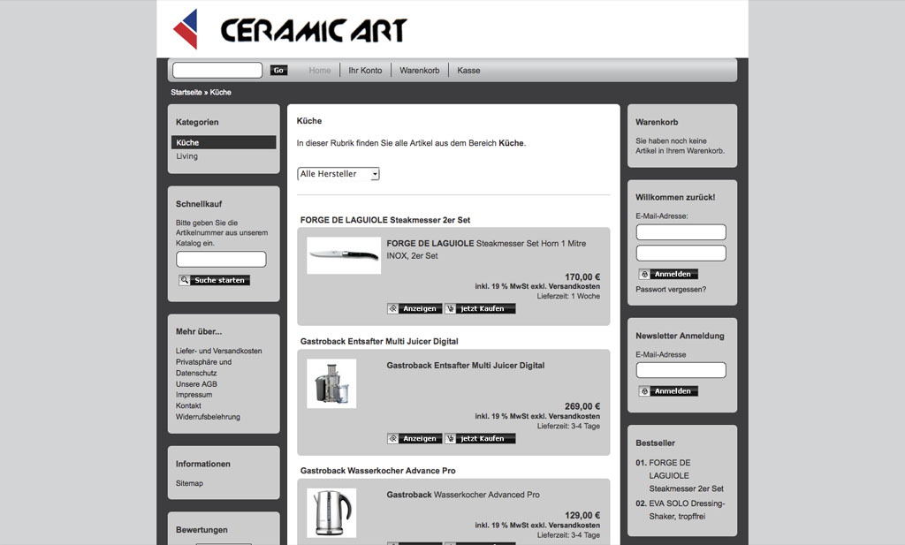905x545 pixels.
Task: Open the Kontakt link
Action: tap(189, 406)
